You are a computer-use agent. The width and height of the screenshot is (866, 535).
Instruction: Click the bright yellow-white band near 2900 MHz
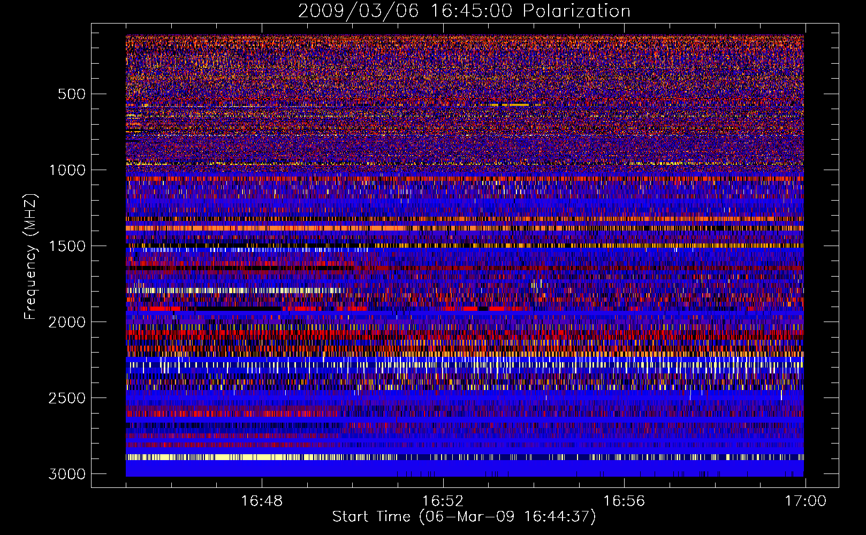465,457
